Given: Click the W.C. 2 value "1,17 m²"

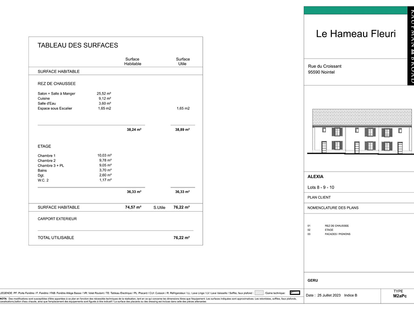Looking at the screenshot, I should (106, 180).
